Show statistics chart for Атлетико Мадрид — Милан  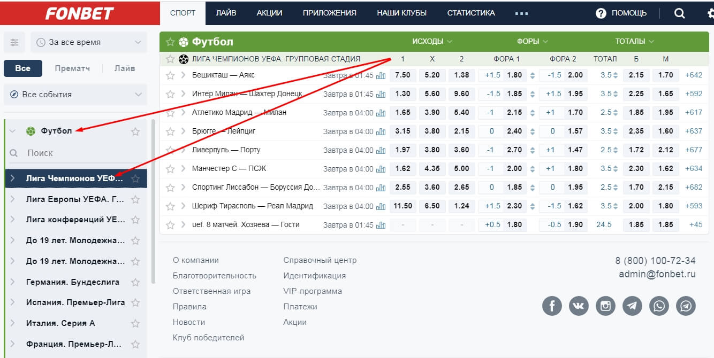tap(381, 113)
